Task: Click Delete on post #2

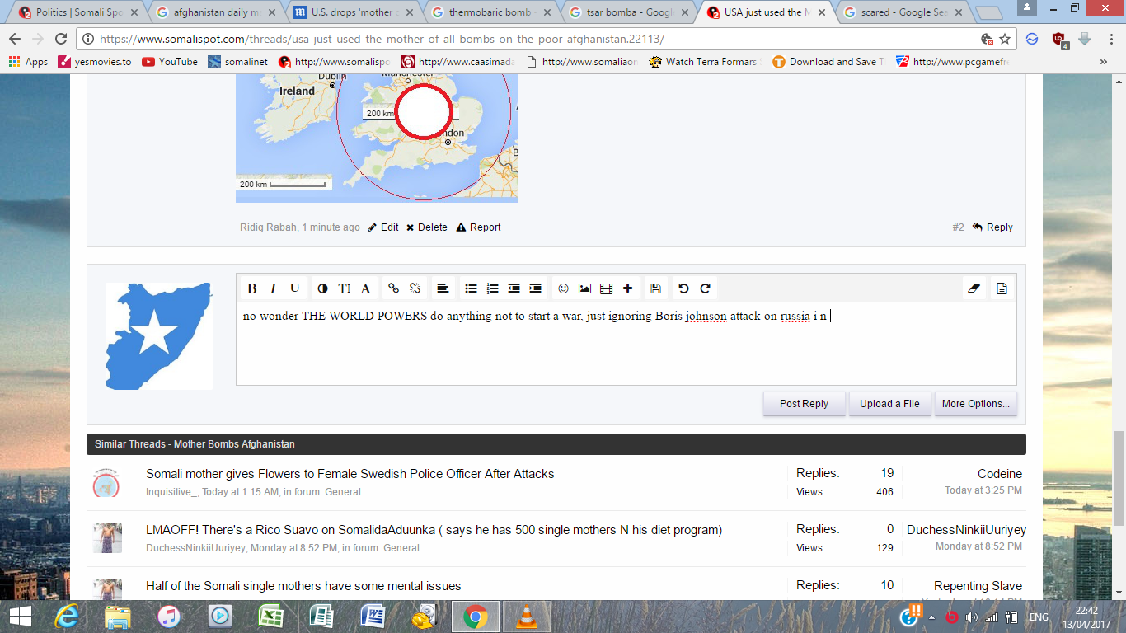Action: pyautogui.click(x=427, y=227)
